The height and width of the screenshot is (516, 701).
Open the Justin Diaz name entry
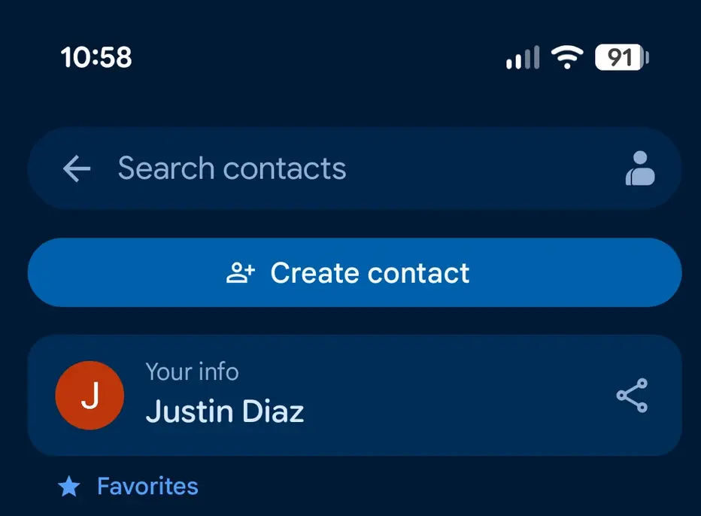tap(225, 411)
